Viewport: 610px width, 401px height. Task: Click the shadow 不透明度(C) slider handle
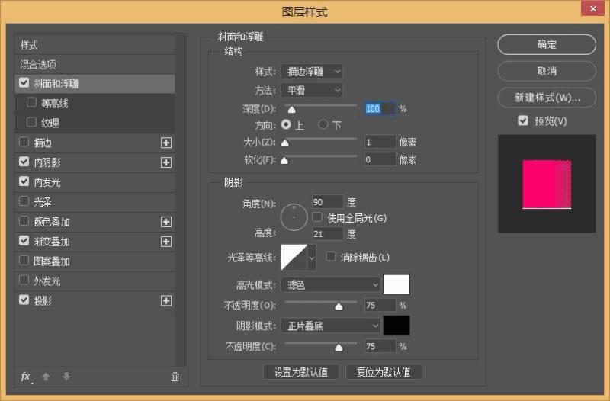point(339,347)
